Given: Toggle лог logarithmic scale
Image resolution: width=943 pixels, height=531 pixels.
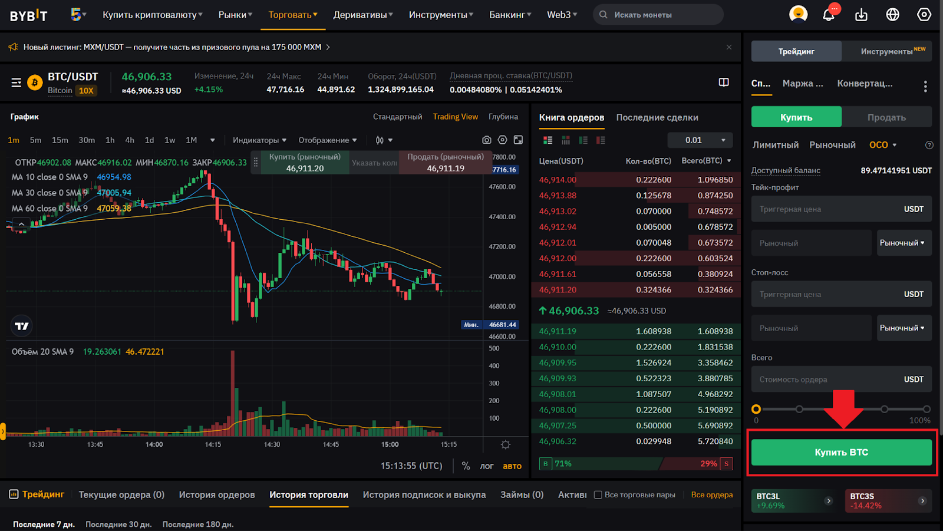Looking at the screenshot, I should (486, 466).
